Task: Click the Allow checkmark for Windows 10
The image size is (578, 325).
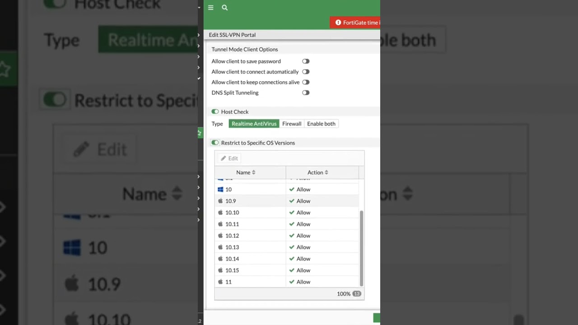Action: 292,190
